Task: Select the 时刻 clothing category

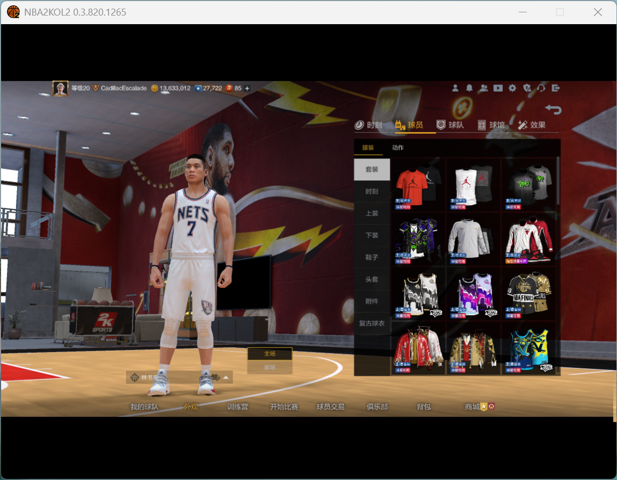Action: pos(372,192)
